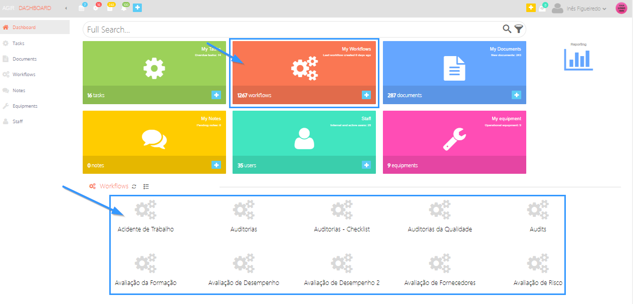633x304 pixels.
Task: Click the AGIR DASHBOARD logo text
Action: point(27,8)
